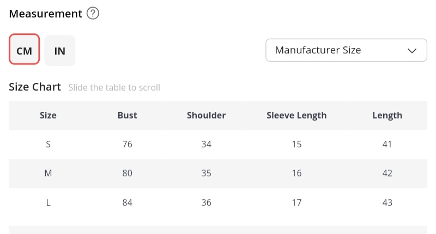Switch measurement units to CM
This screenshot has height=234, width=436.
(x=25, y=51)
